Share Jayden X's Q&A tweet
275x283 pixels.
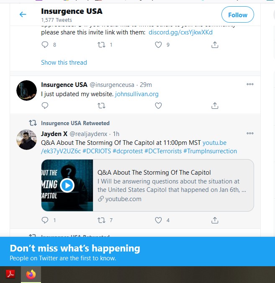point(215,220)
